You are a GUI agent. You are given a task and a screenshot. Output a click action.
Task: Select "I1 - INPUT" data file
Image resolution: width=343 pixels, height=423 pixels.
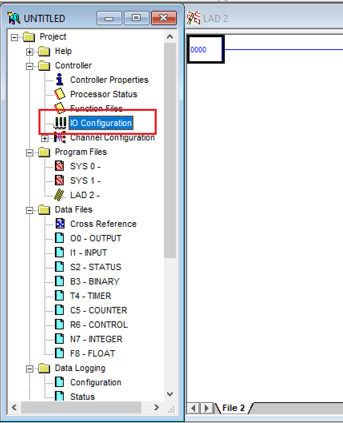89,253
